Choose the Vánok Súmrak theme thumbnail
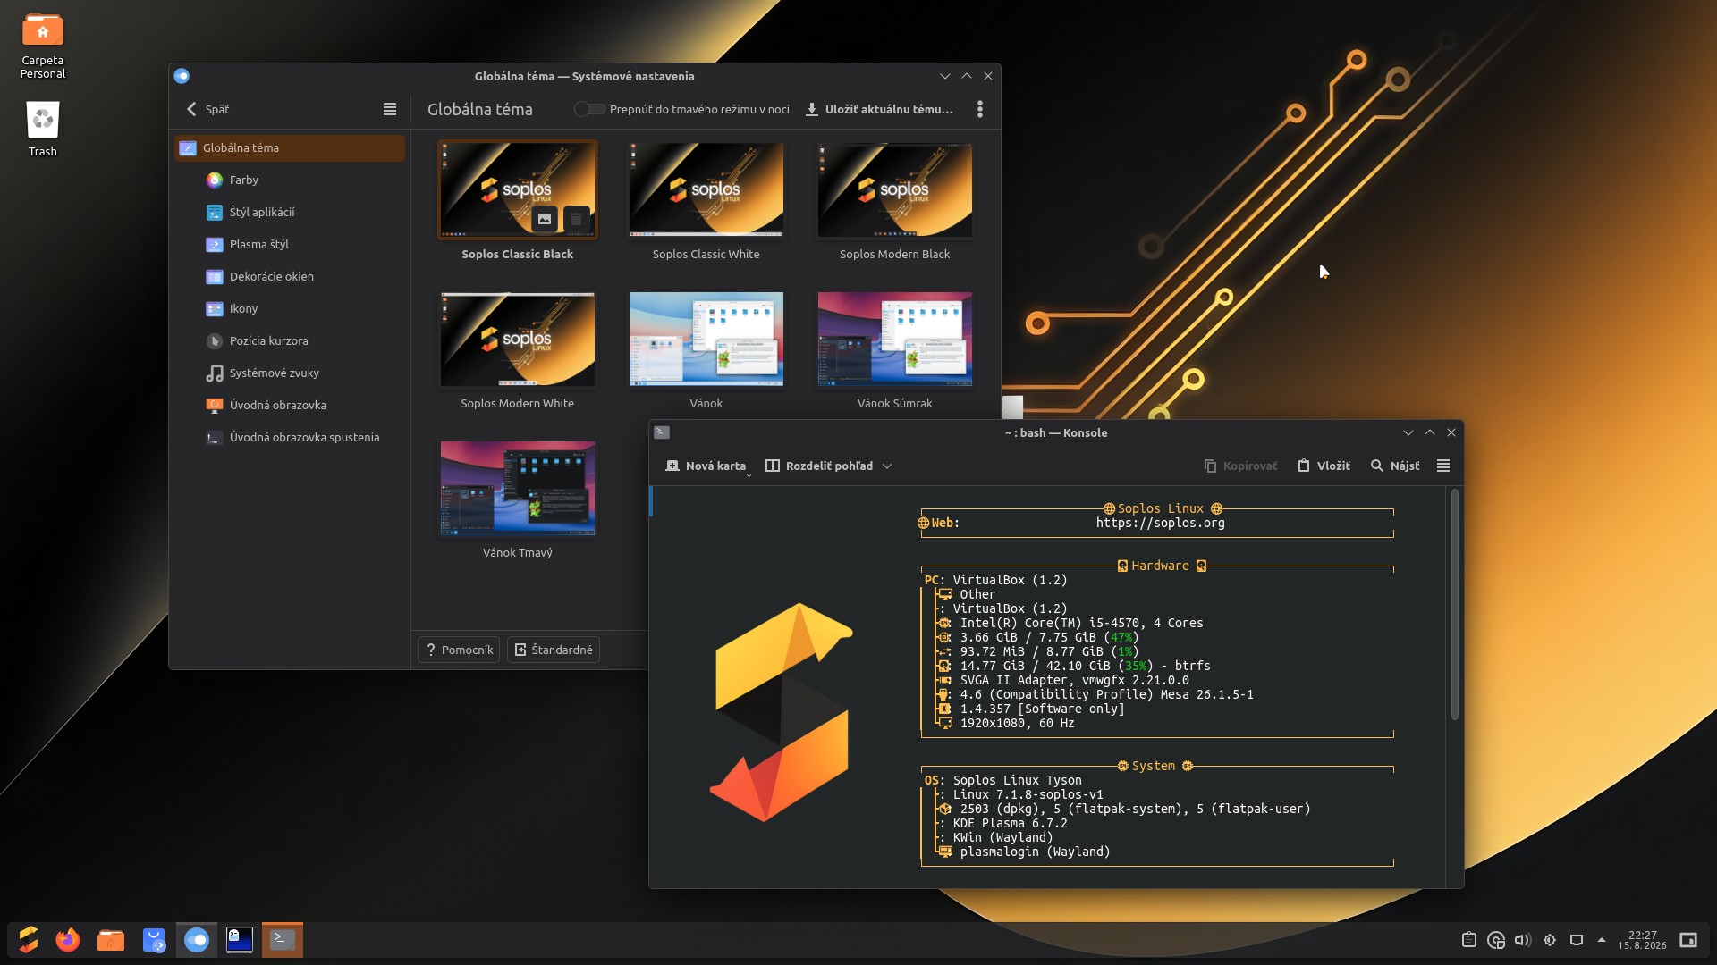The image size is (1717, 965). click(895, 339)
